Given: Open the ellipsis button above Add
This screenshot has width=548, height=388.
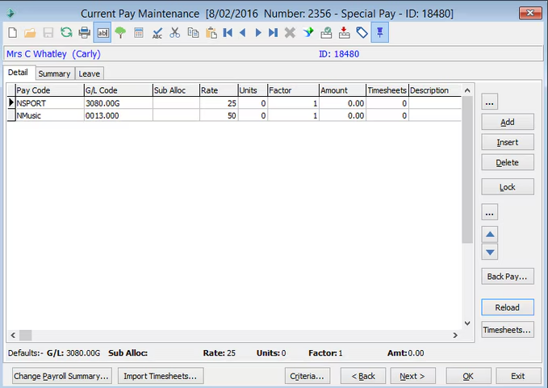Looking at the screenshot, I should (490, 102).
